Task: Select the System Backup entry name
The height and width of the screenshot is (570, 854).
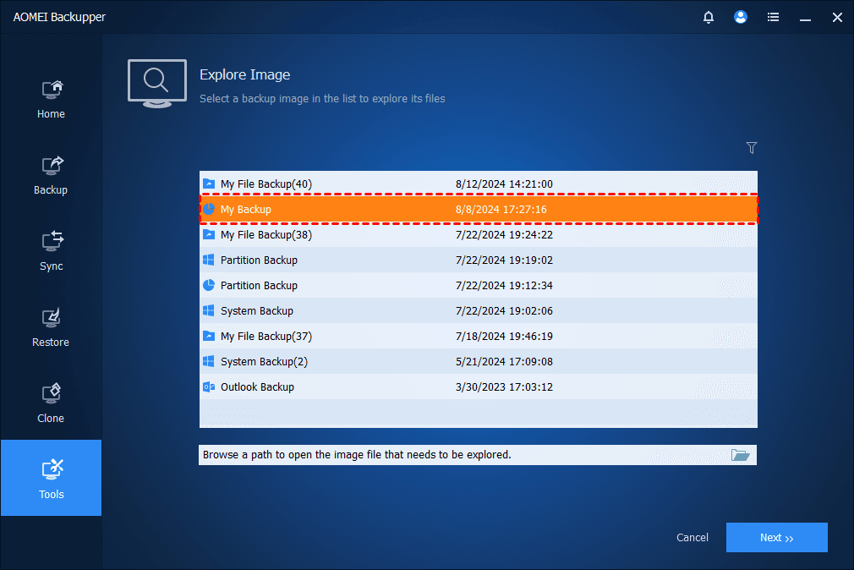Action: [x=256, y=310]
